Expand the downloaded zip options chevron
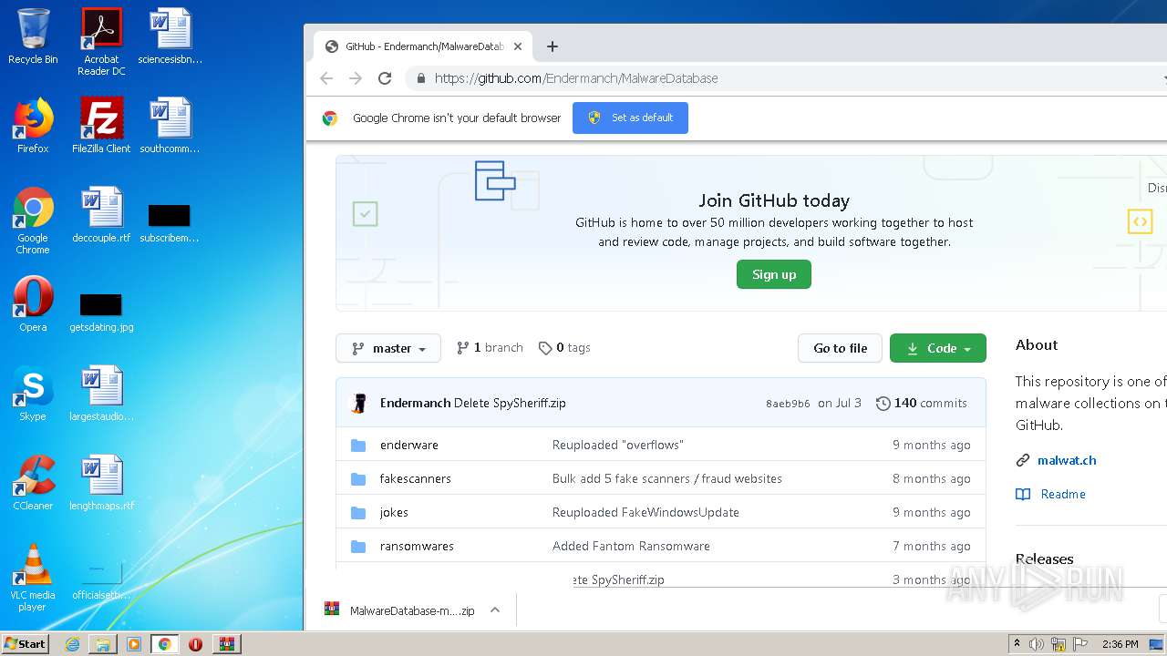The width and height of the screenshot is (1167, 656). tap(495, 610)
